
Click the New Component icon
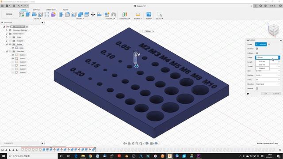[107, 15]
